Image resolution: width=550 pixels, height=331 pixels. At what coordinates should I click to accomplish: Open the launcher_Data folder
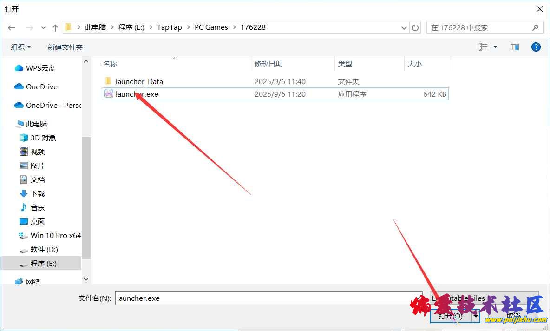pyautogui.click(x=139, y=81)
